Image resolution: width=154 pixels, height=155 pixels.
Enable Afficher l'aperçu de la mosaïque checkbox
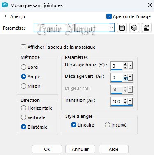coord(23,47)
